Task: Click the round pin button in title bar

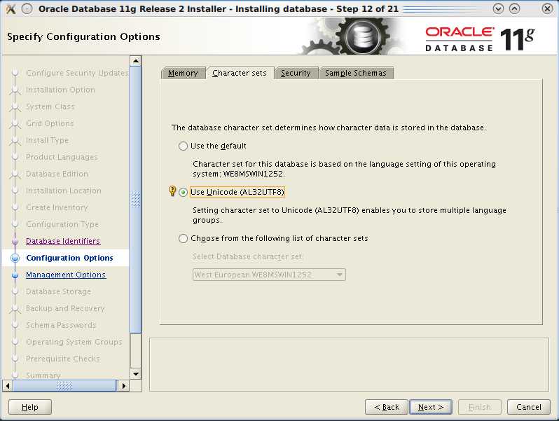Action: pos(27,9)
